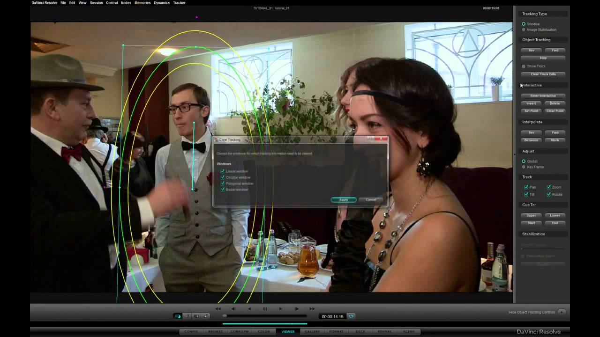Click the timecode field showing 00:00:14:19
The height and width of the screenshot is (337, 600).
pyautogui.click(x=332, y=317)
